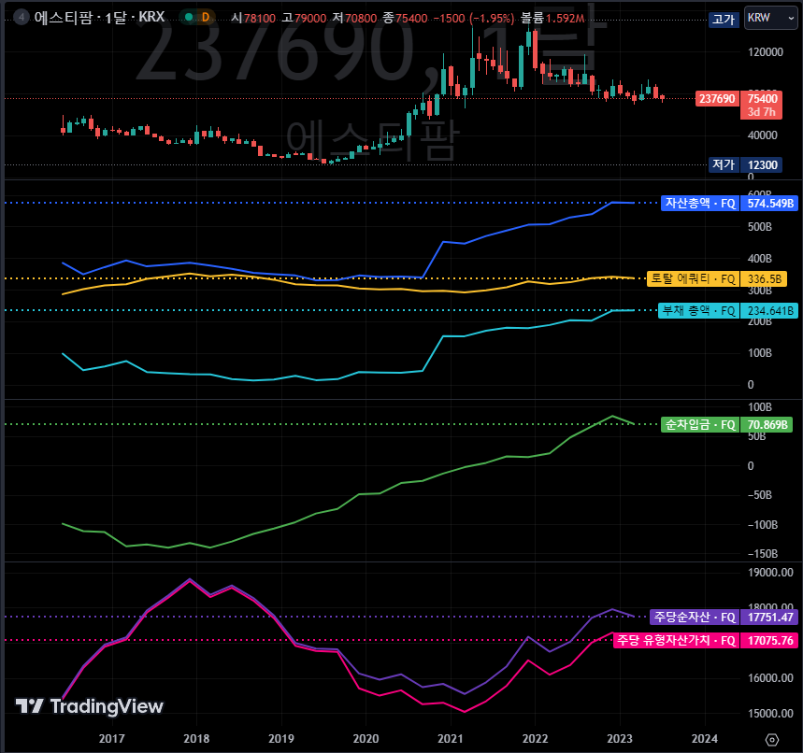Click the 234.641B total liabilities value
Viewport: 803px width, 753px height.
769,311
